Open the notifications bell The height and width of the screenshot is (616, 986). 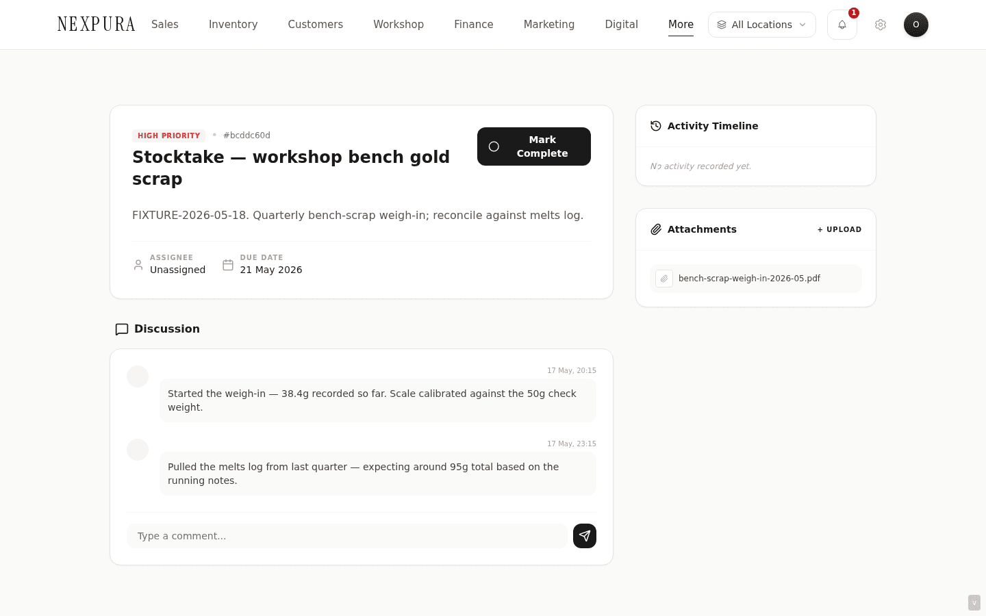tap(842, 25)
